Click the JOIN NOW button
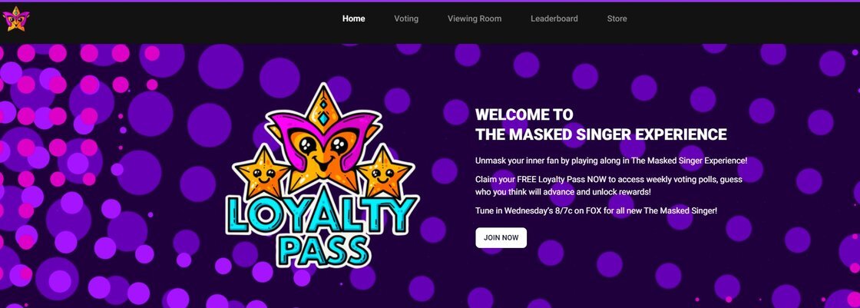860x308 pixels. point(501,238)
